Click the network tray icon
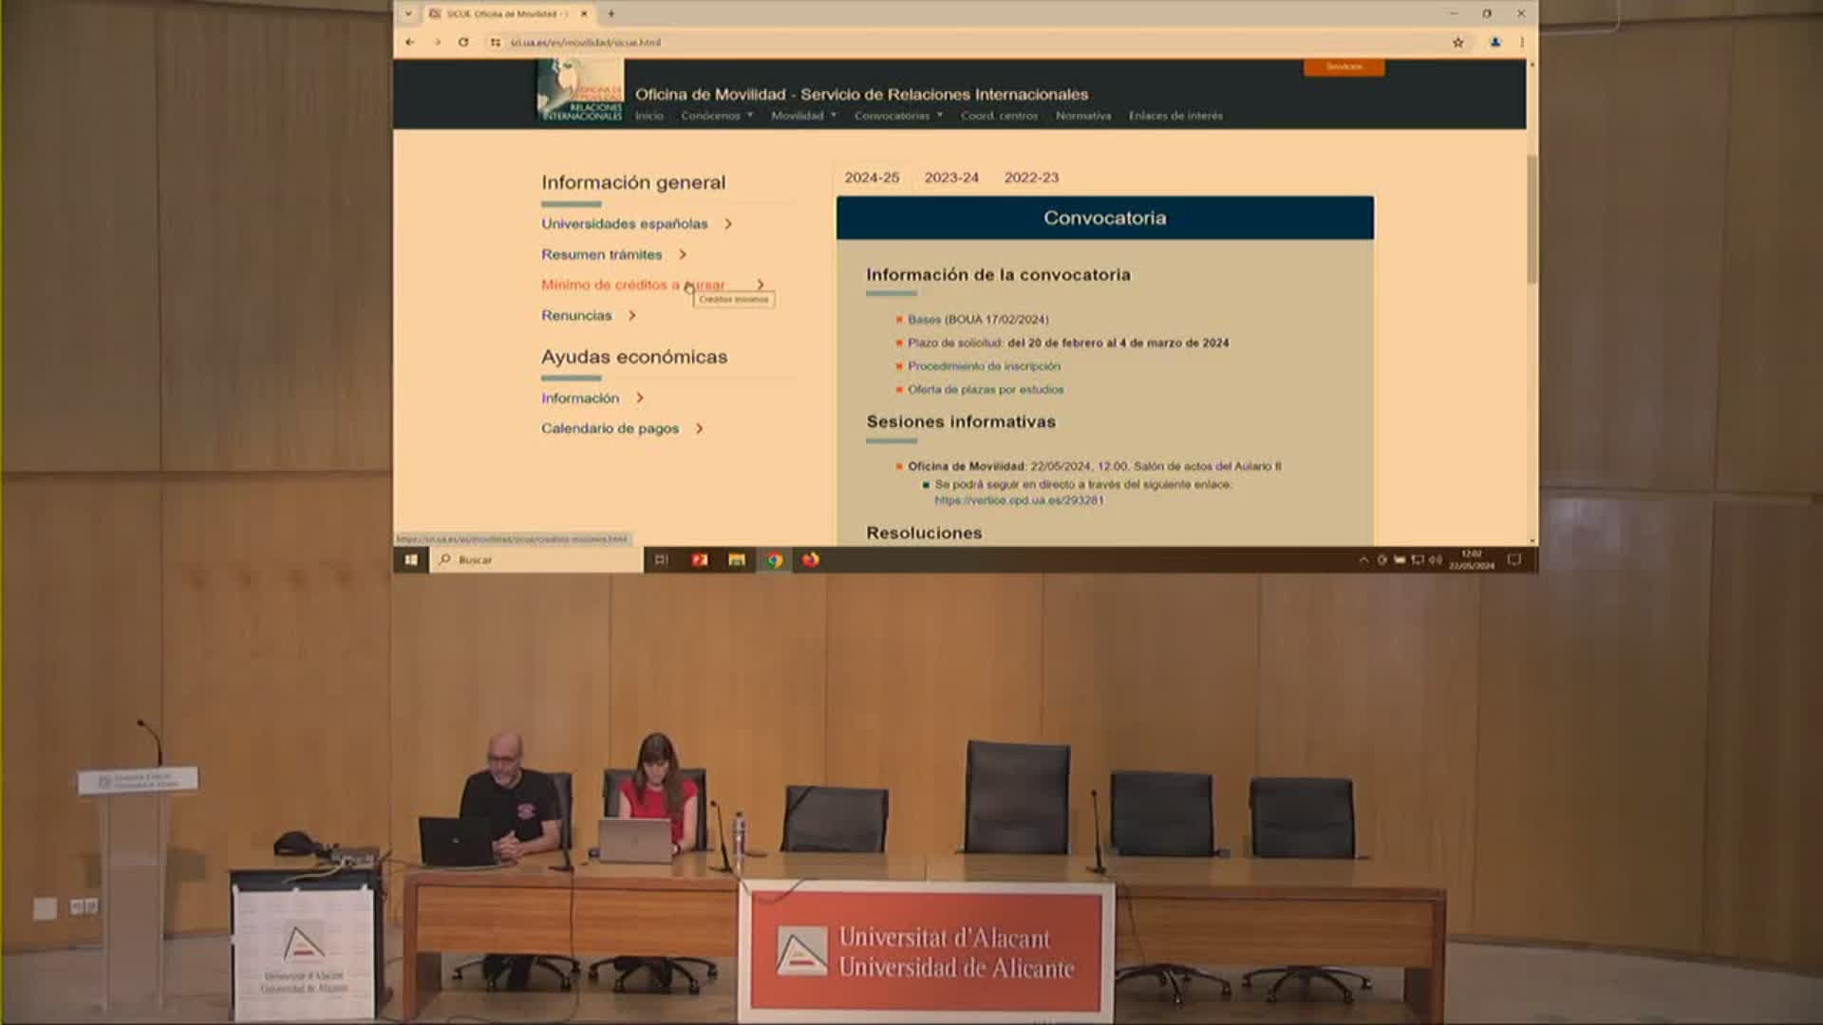Screen dimensions: 1823x1025 1418,560
